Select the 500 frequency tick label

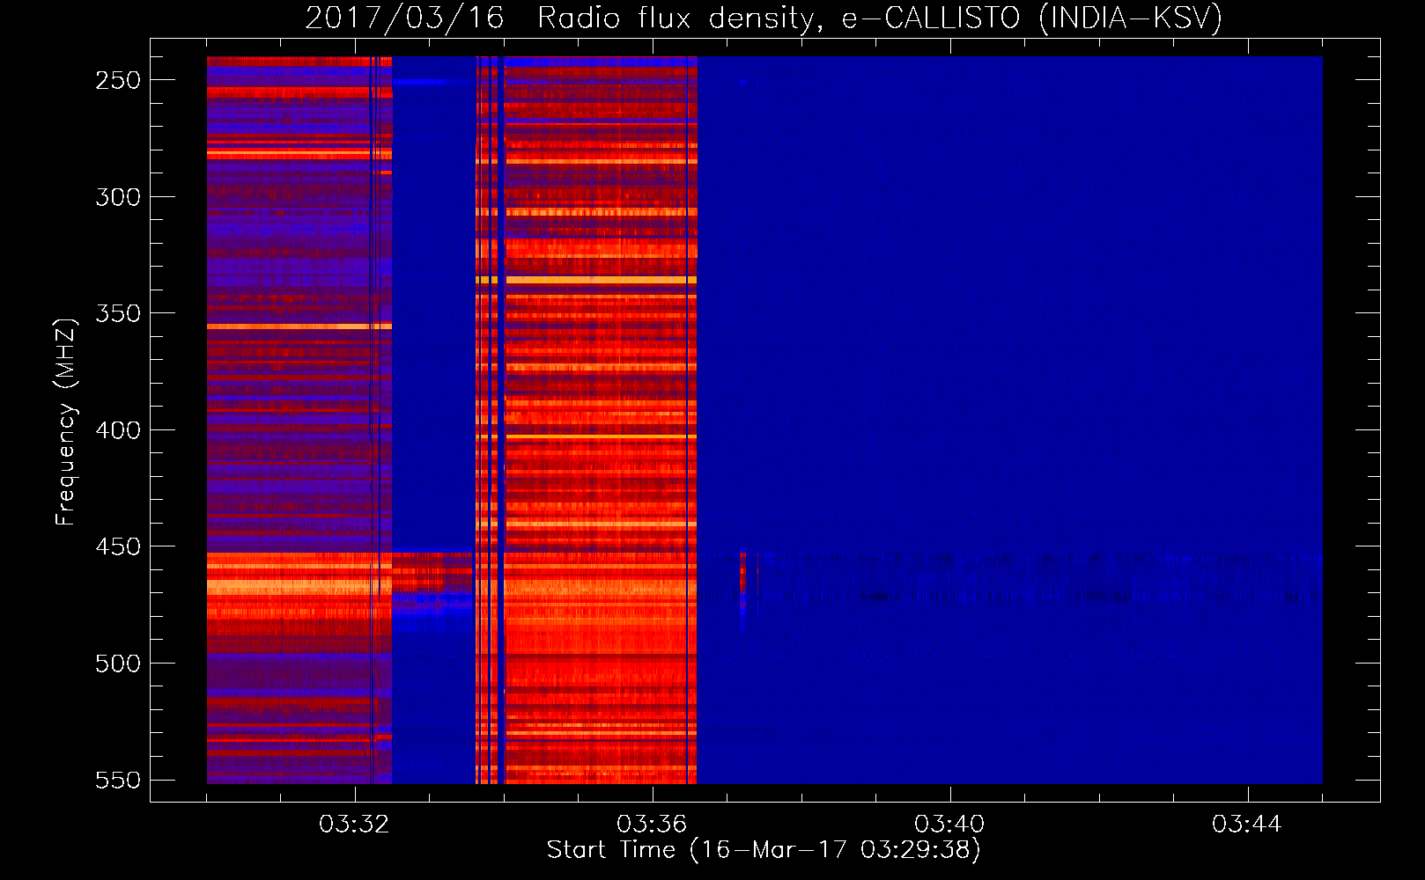click(x=118, y=664)
